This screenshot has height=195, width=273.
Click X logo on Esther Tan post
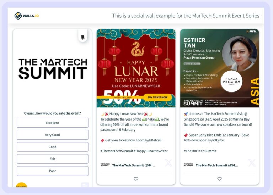252,163
